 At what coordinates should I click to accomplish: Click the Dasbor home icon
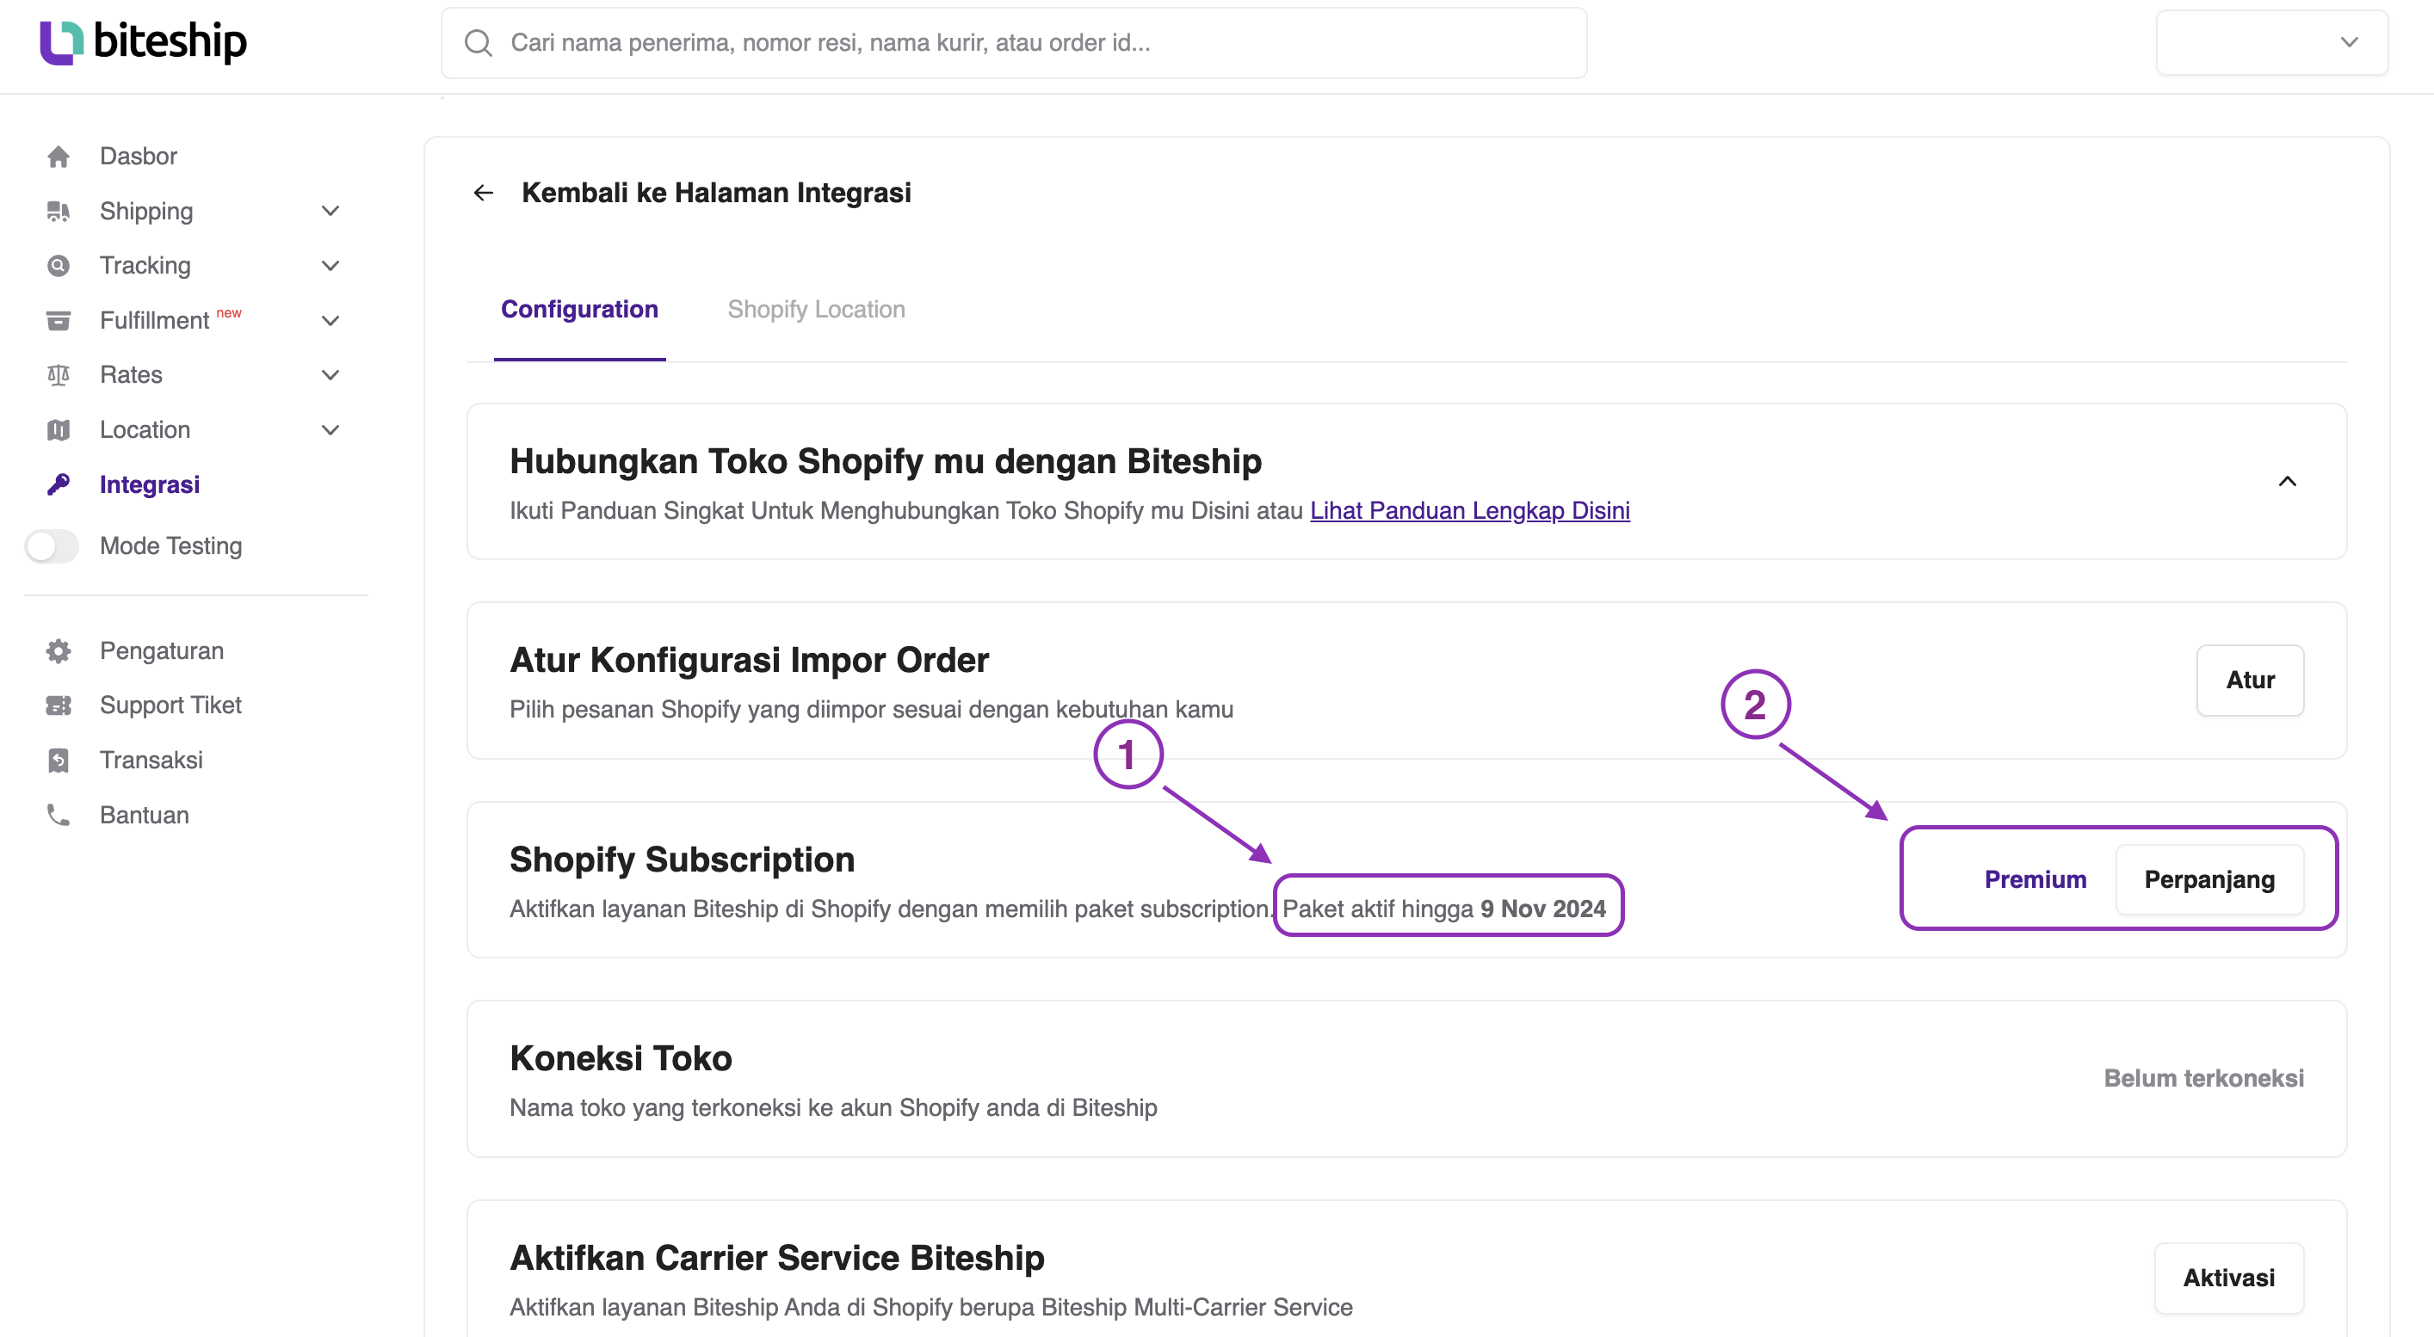tap(59, 157)
